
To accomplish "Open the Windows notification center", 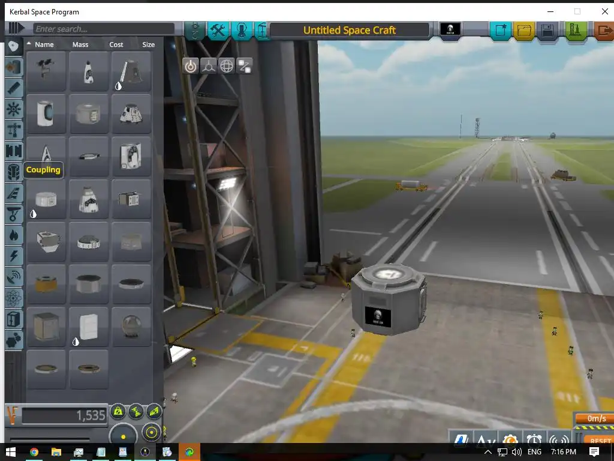I will pyautogui.click(x=594, y=452).
